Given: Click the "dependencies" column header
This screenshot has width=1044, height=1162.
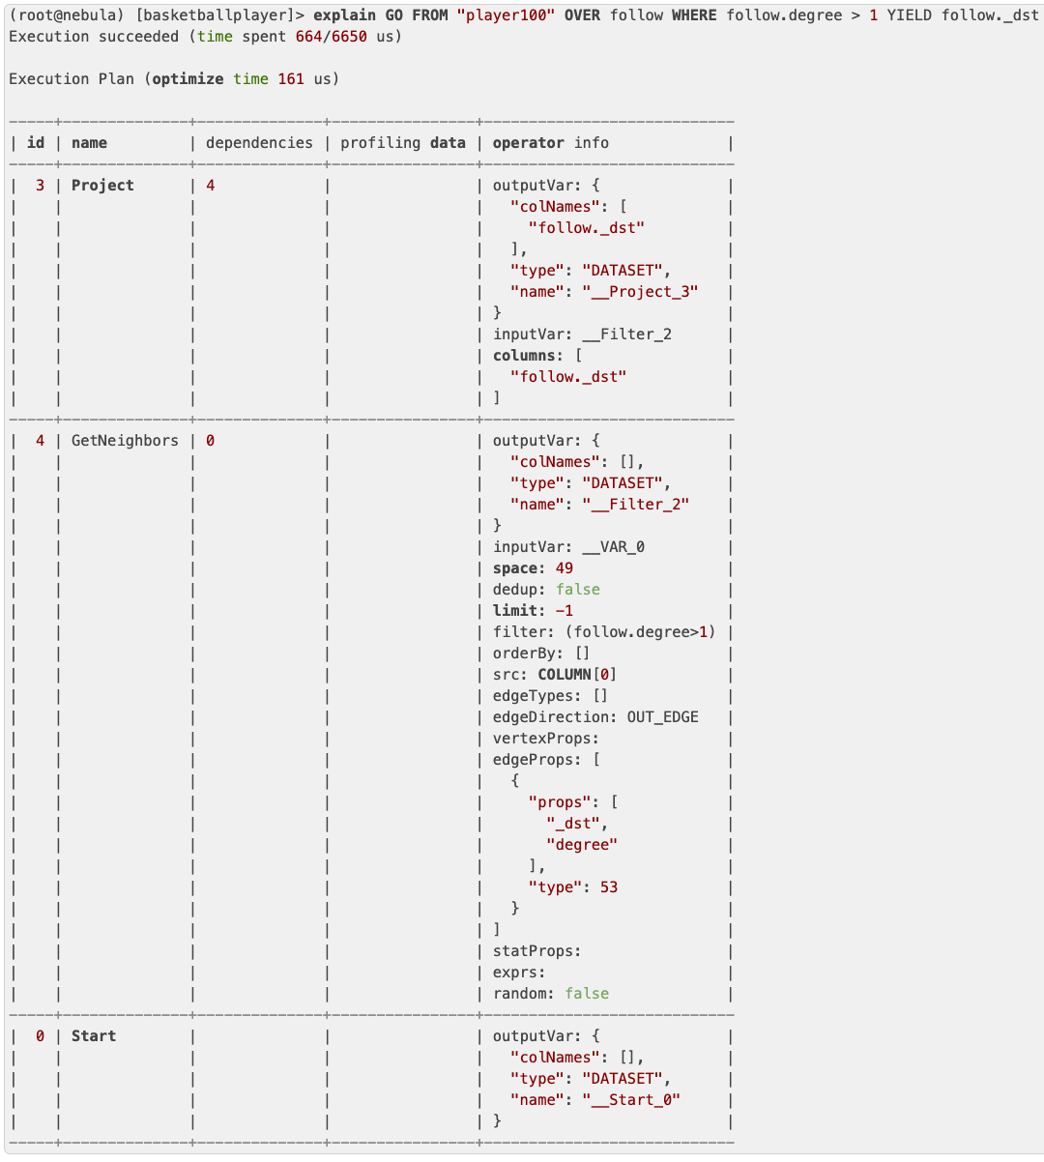Looking at the screenshot, I should (x=259, y=143).
